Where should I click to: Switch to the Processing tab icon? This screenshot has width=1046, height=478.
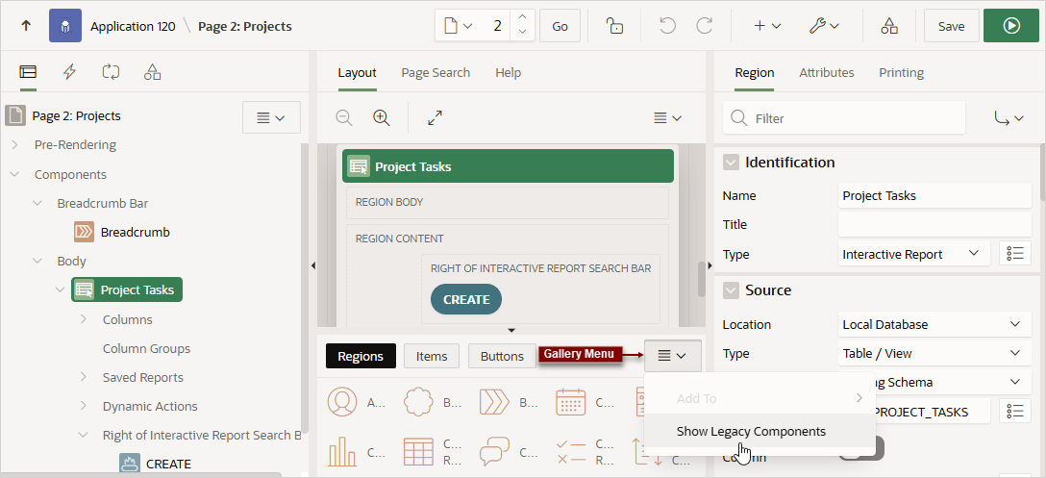coord(111,72)
